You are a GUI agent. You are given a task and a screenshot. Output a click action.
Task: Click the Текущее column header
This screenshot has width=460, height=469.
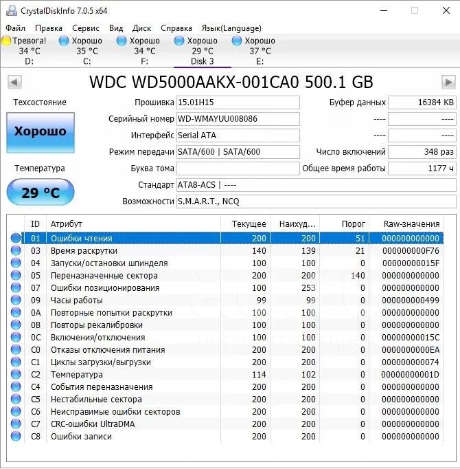click(246, 223)
